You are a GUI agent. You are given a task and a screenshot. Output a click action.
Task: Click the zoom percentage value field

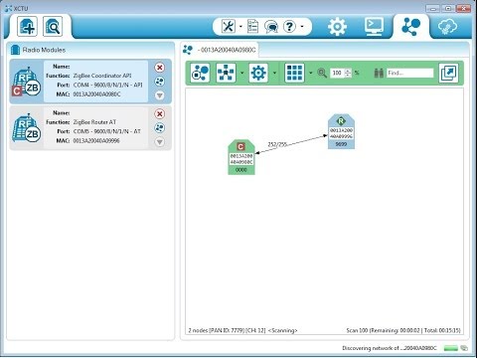337,73
